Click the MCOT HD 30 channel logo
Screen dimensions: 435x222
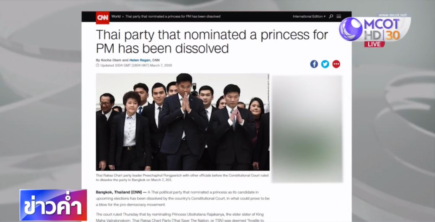pyautogui.click(x=374, y=29)
